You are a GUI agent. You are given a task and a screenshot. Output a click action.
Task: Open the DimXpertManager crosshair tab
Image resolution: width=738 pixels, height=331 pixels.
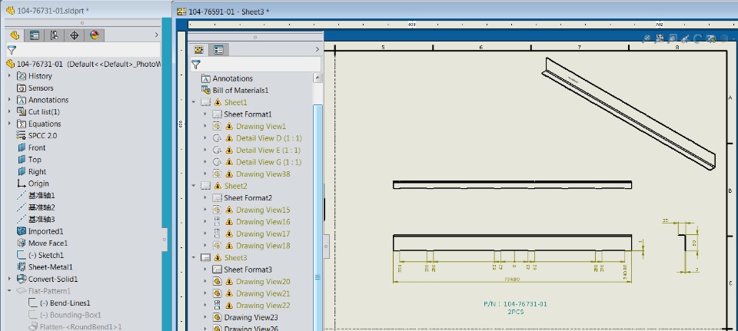click(x=74, y=35)
